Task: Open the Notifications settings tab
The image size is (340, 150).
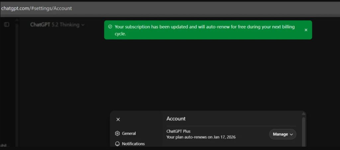Action: [133, 144]
